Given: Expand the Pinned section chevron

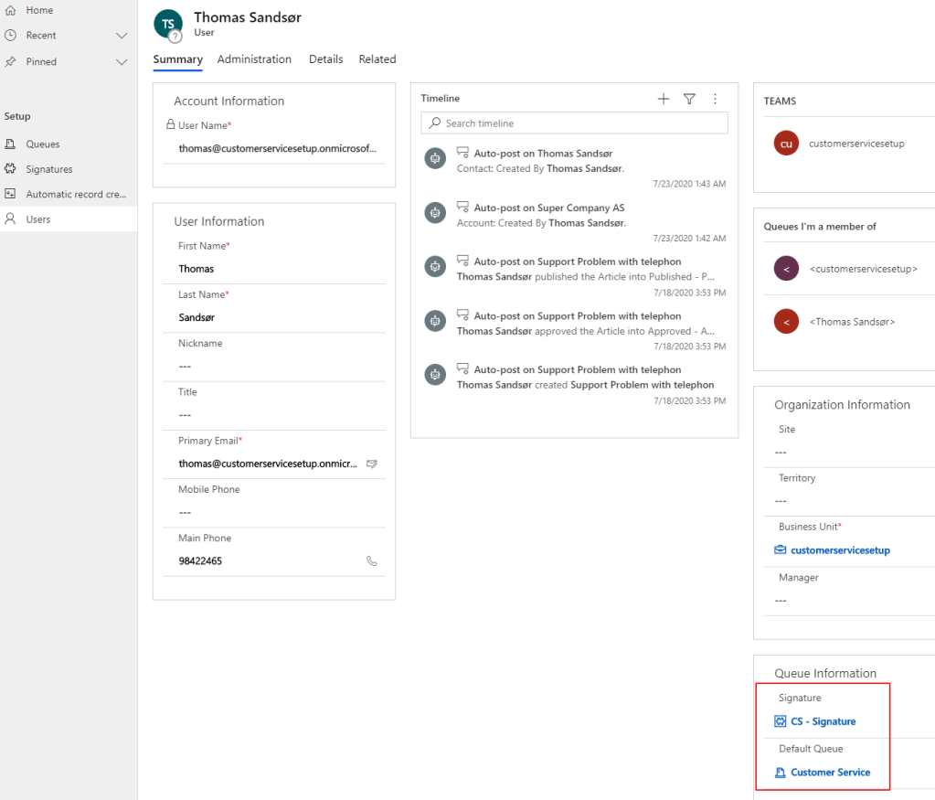Looking at the screenshot, I should pos(122,62).
